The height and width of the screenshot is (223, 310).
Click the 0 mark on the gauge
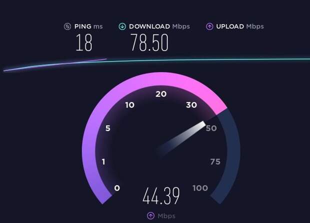[x=117, y=188]
